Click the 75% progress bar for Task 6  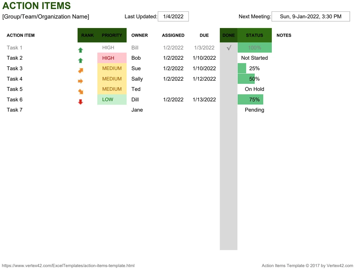(x=250, y=100)
